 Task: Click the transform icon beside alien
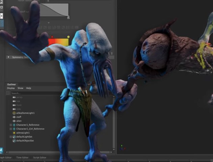click(14, 121)
